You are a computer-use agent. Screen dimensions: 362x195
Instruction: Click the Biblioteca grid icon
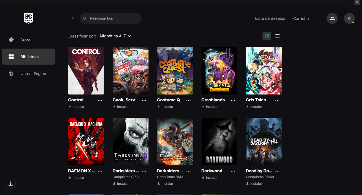[11, 57]
